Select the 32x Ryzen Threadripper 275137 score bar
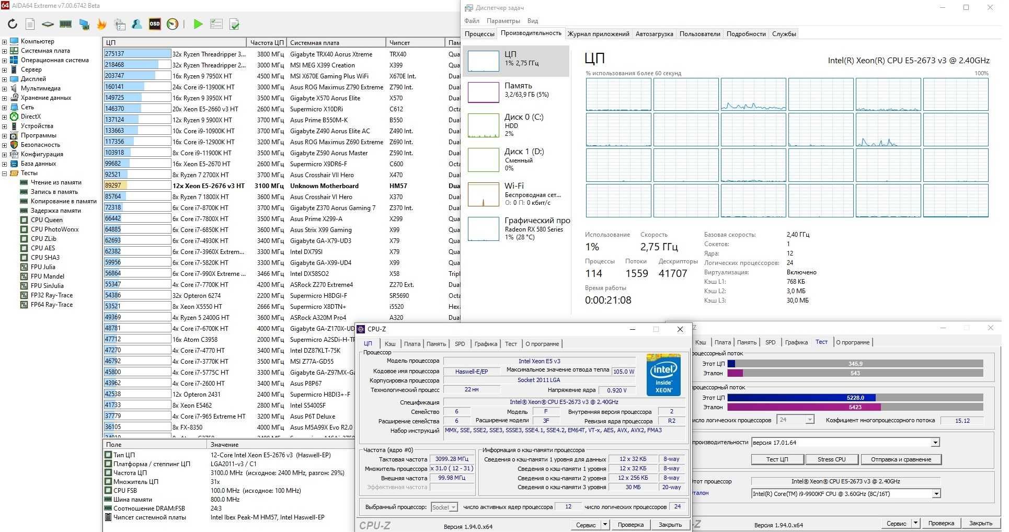 pyautogui.click(x=137, y=54)
